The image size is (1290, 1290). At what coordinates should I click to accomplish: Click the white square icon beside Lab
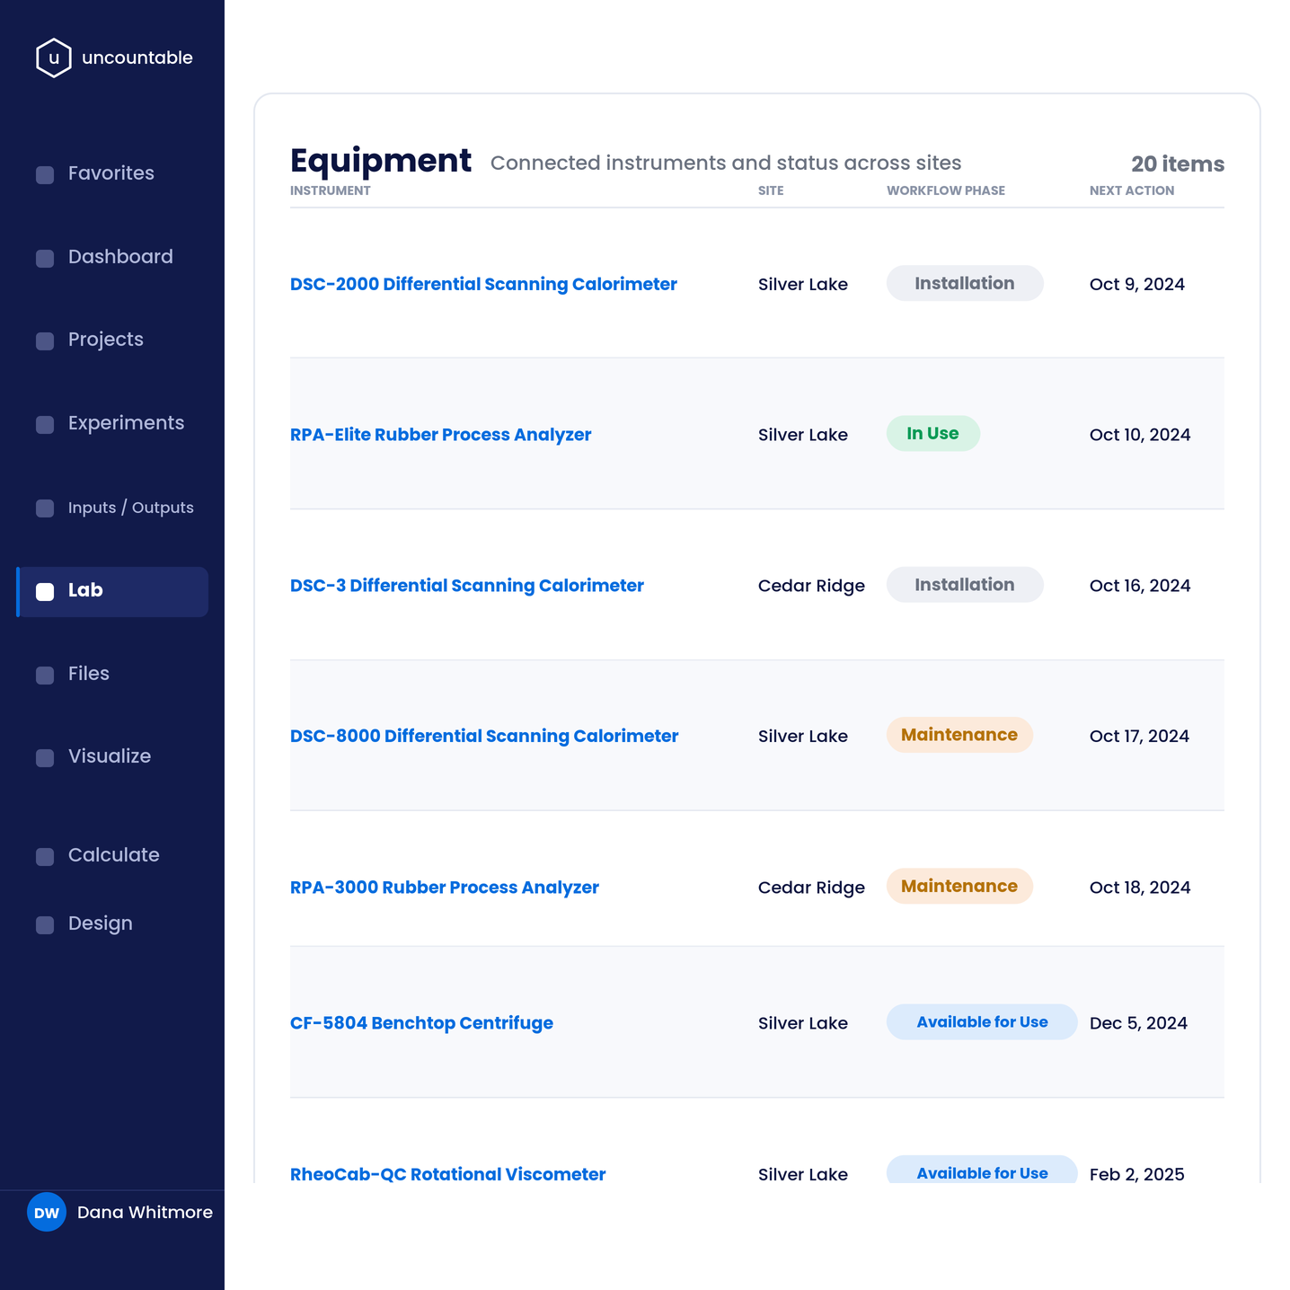[x=45, y=591]
